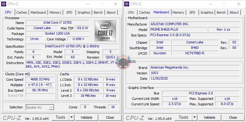246x122 pixels.
Task: Click the B460 southbridge value
Action: (x=195, y=48)
